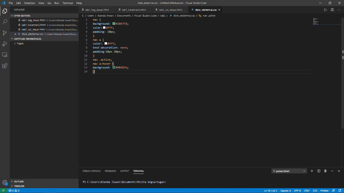344x193 pixels.
Task: Expand the Outline section
Action: 44,181
